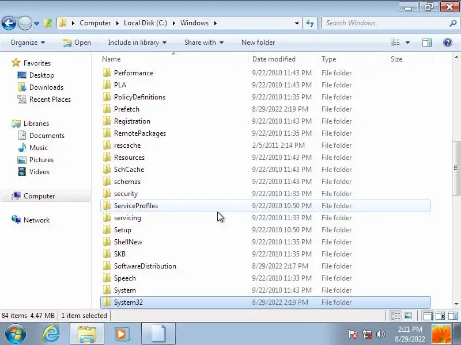Select the SchCache folder

pyautogui.click(x=266, y=169)
